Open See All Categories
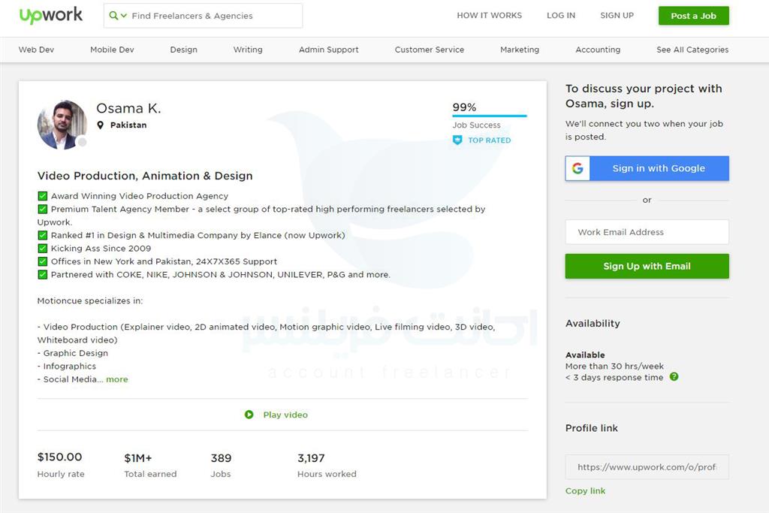This screenshot has height=513, width=769. (x=692, y=50)
